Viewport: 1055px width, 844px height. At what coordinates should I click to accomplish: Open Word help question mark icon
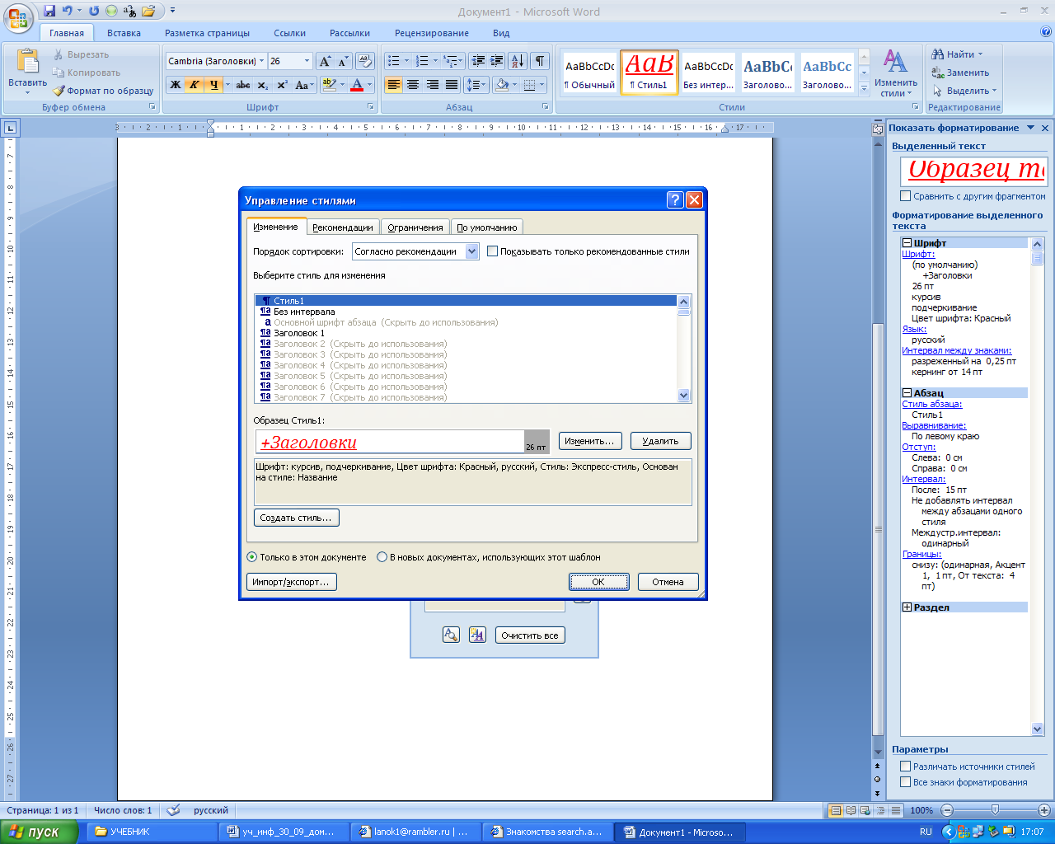(x=1046, y=32)
